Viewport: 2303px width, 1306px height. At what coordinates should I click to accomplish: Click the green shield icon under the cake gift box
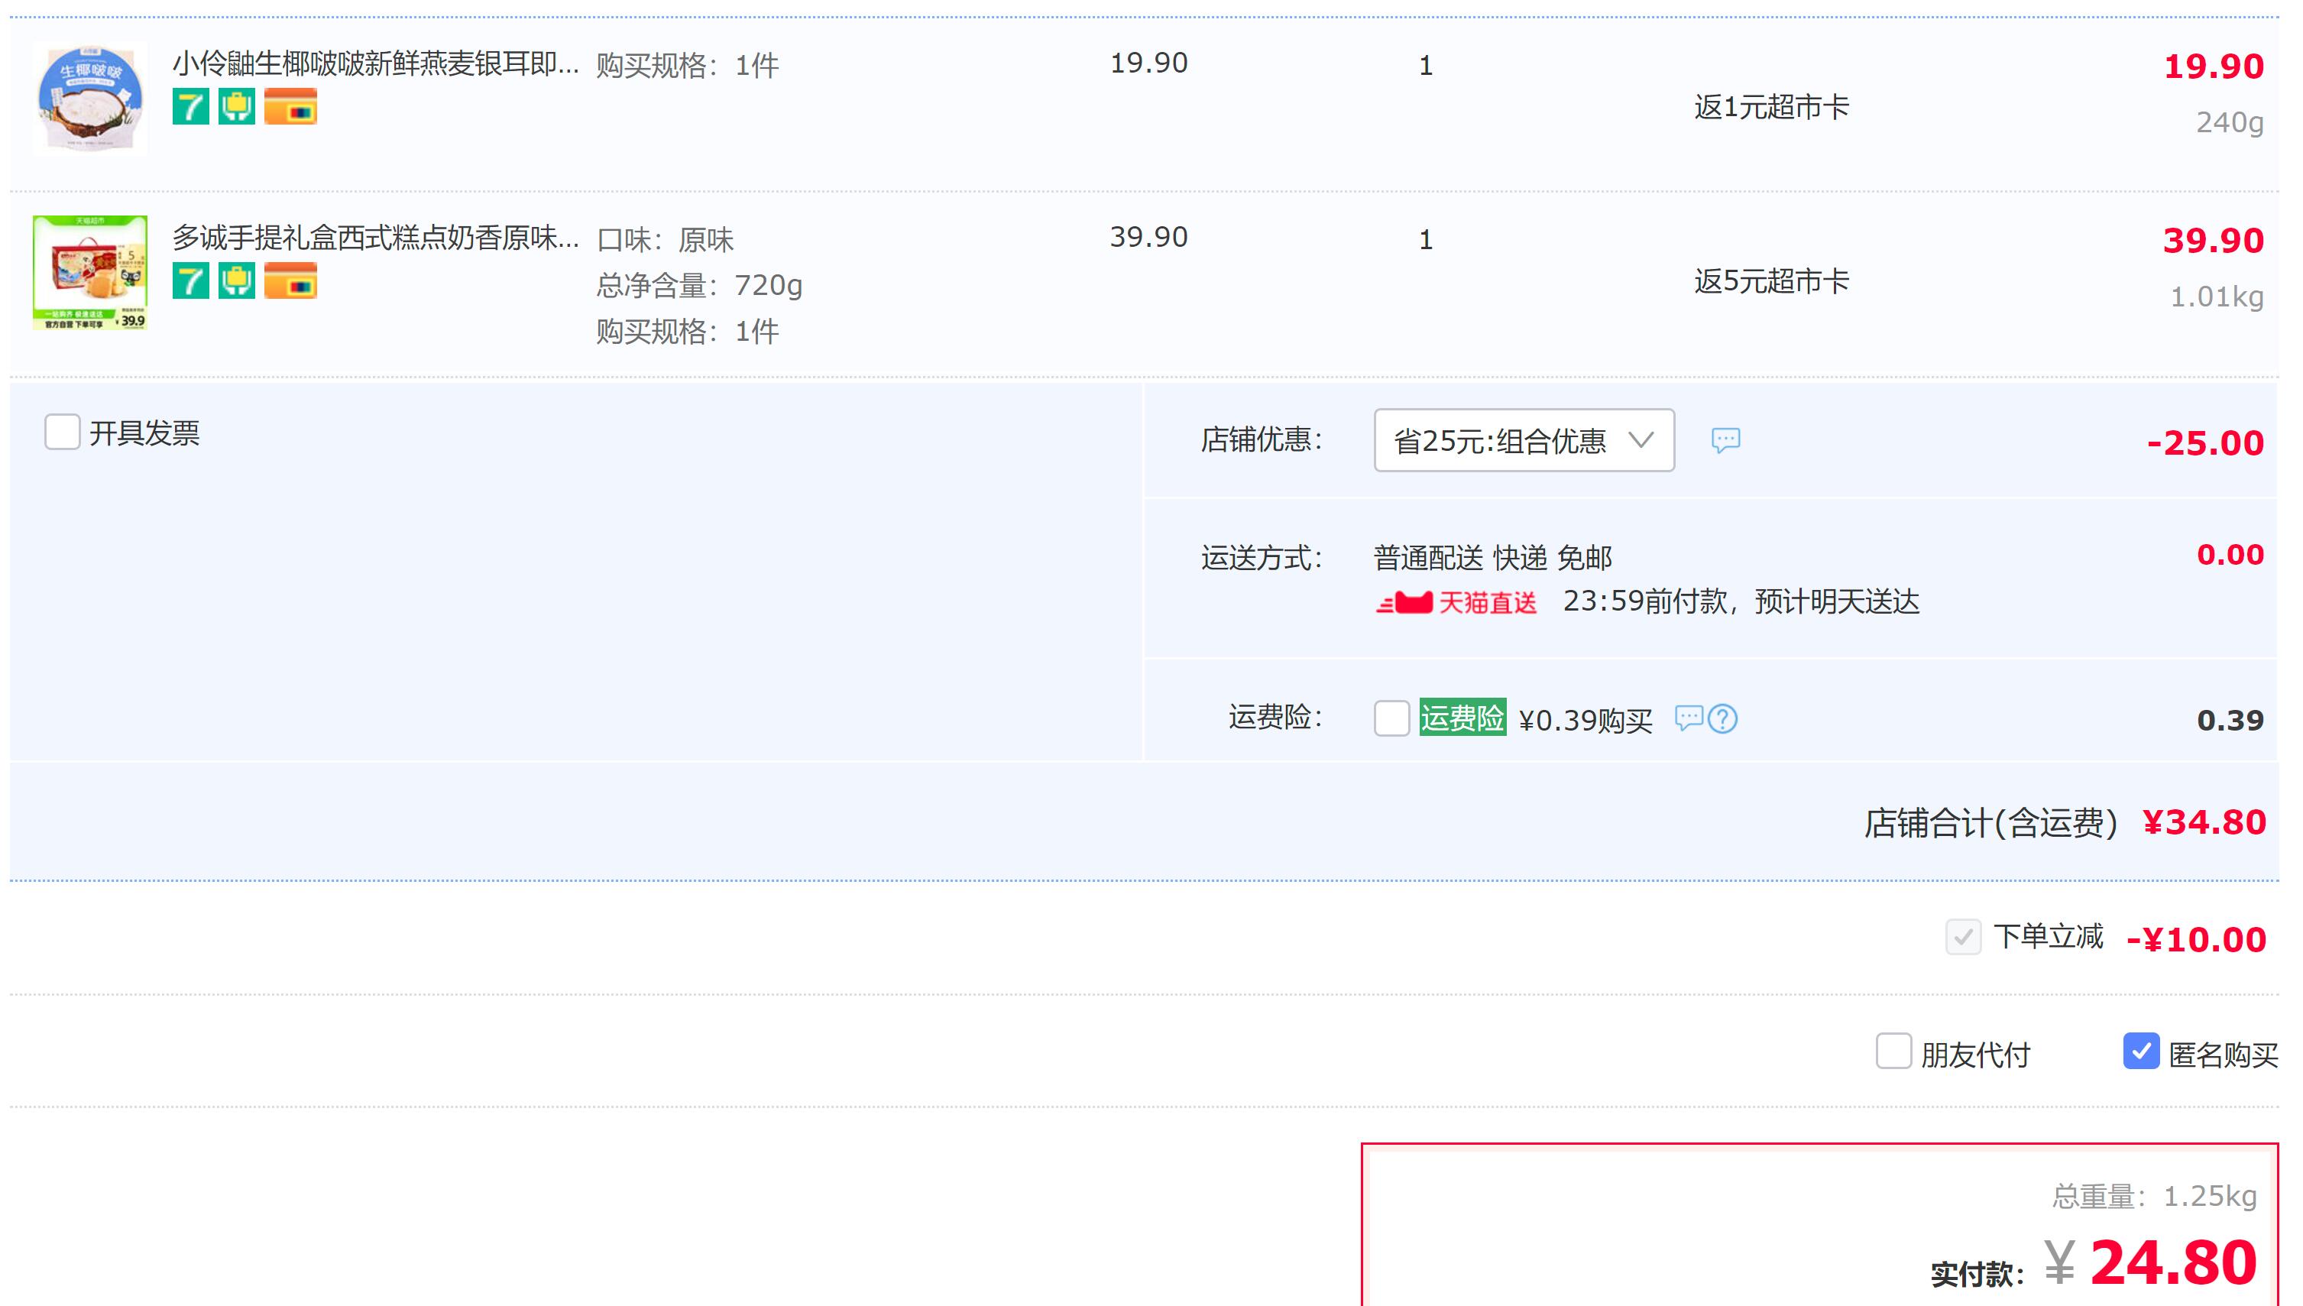point(237,280)
